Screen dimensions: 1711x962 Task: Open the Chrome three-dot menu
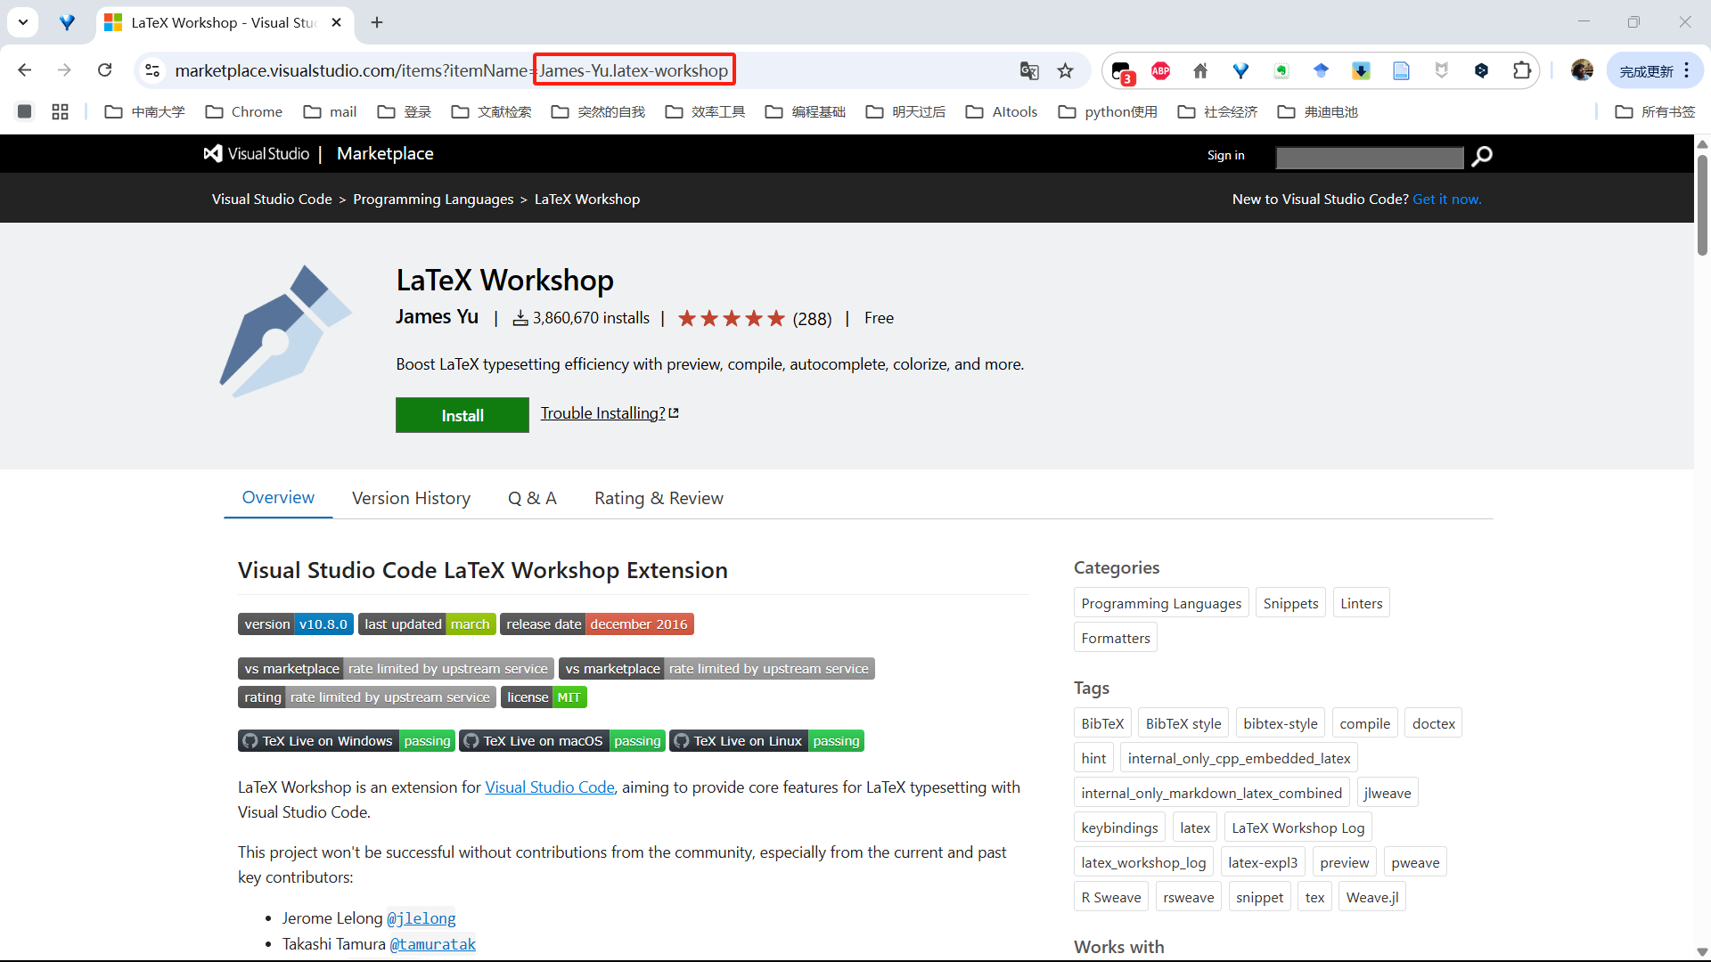click(x=1687, y=70)
